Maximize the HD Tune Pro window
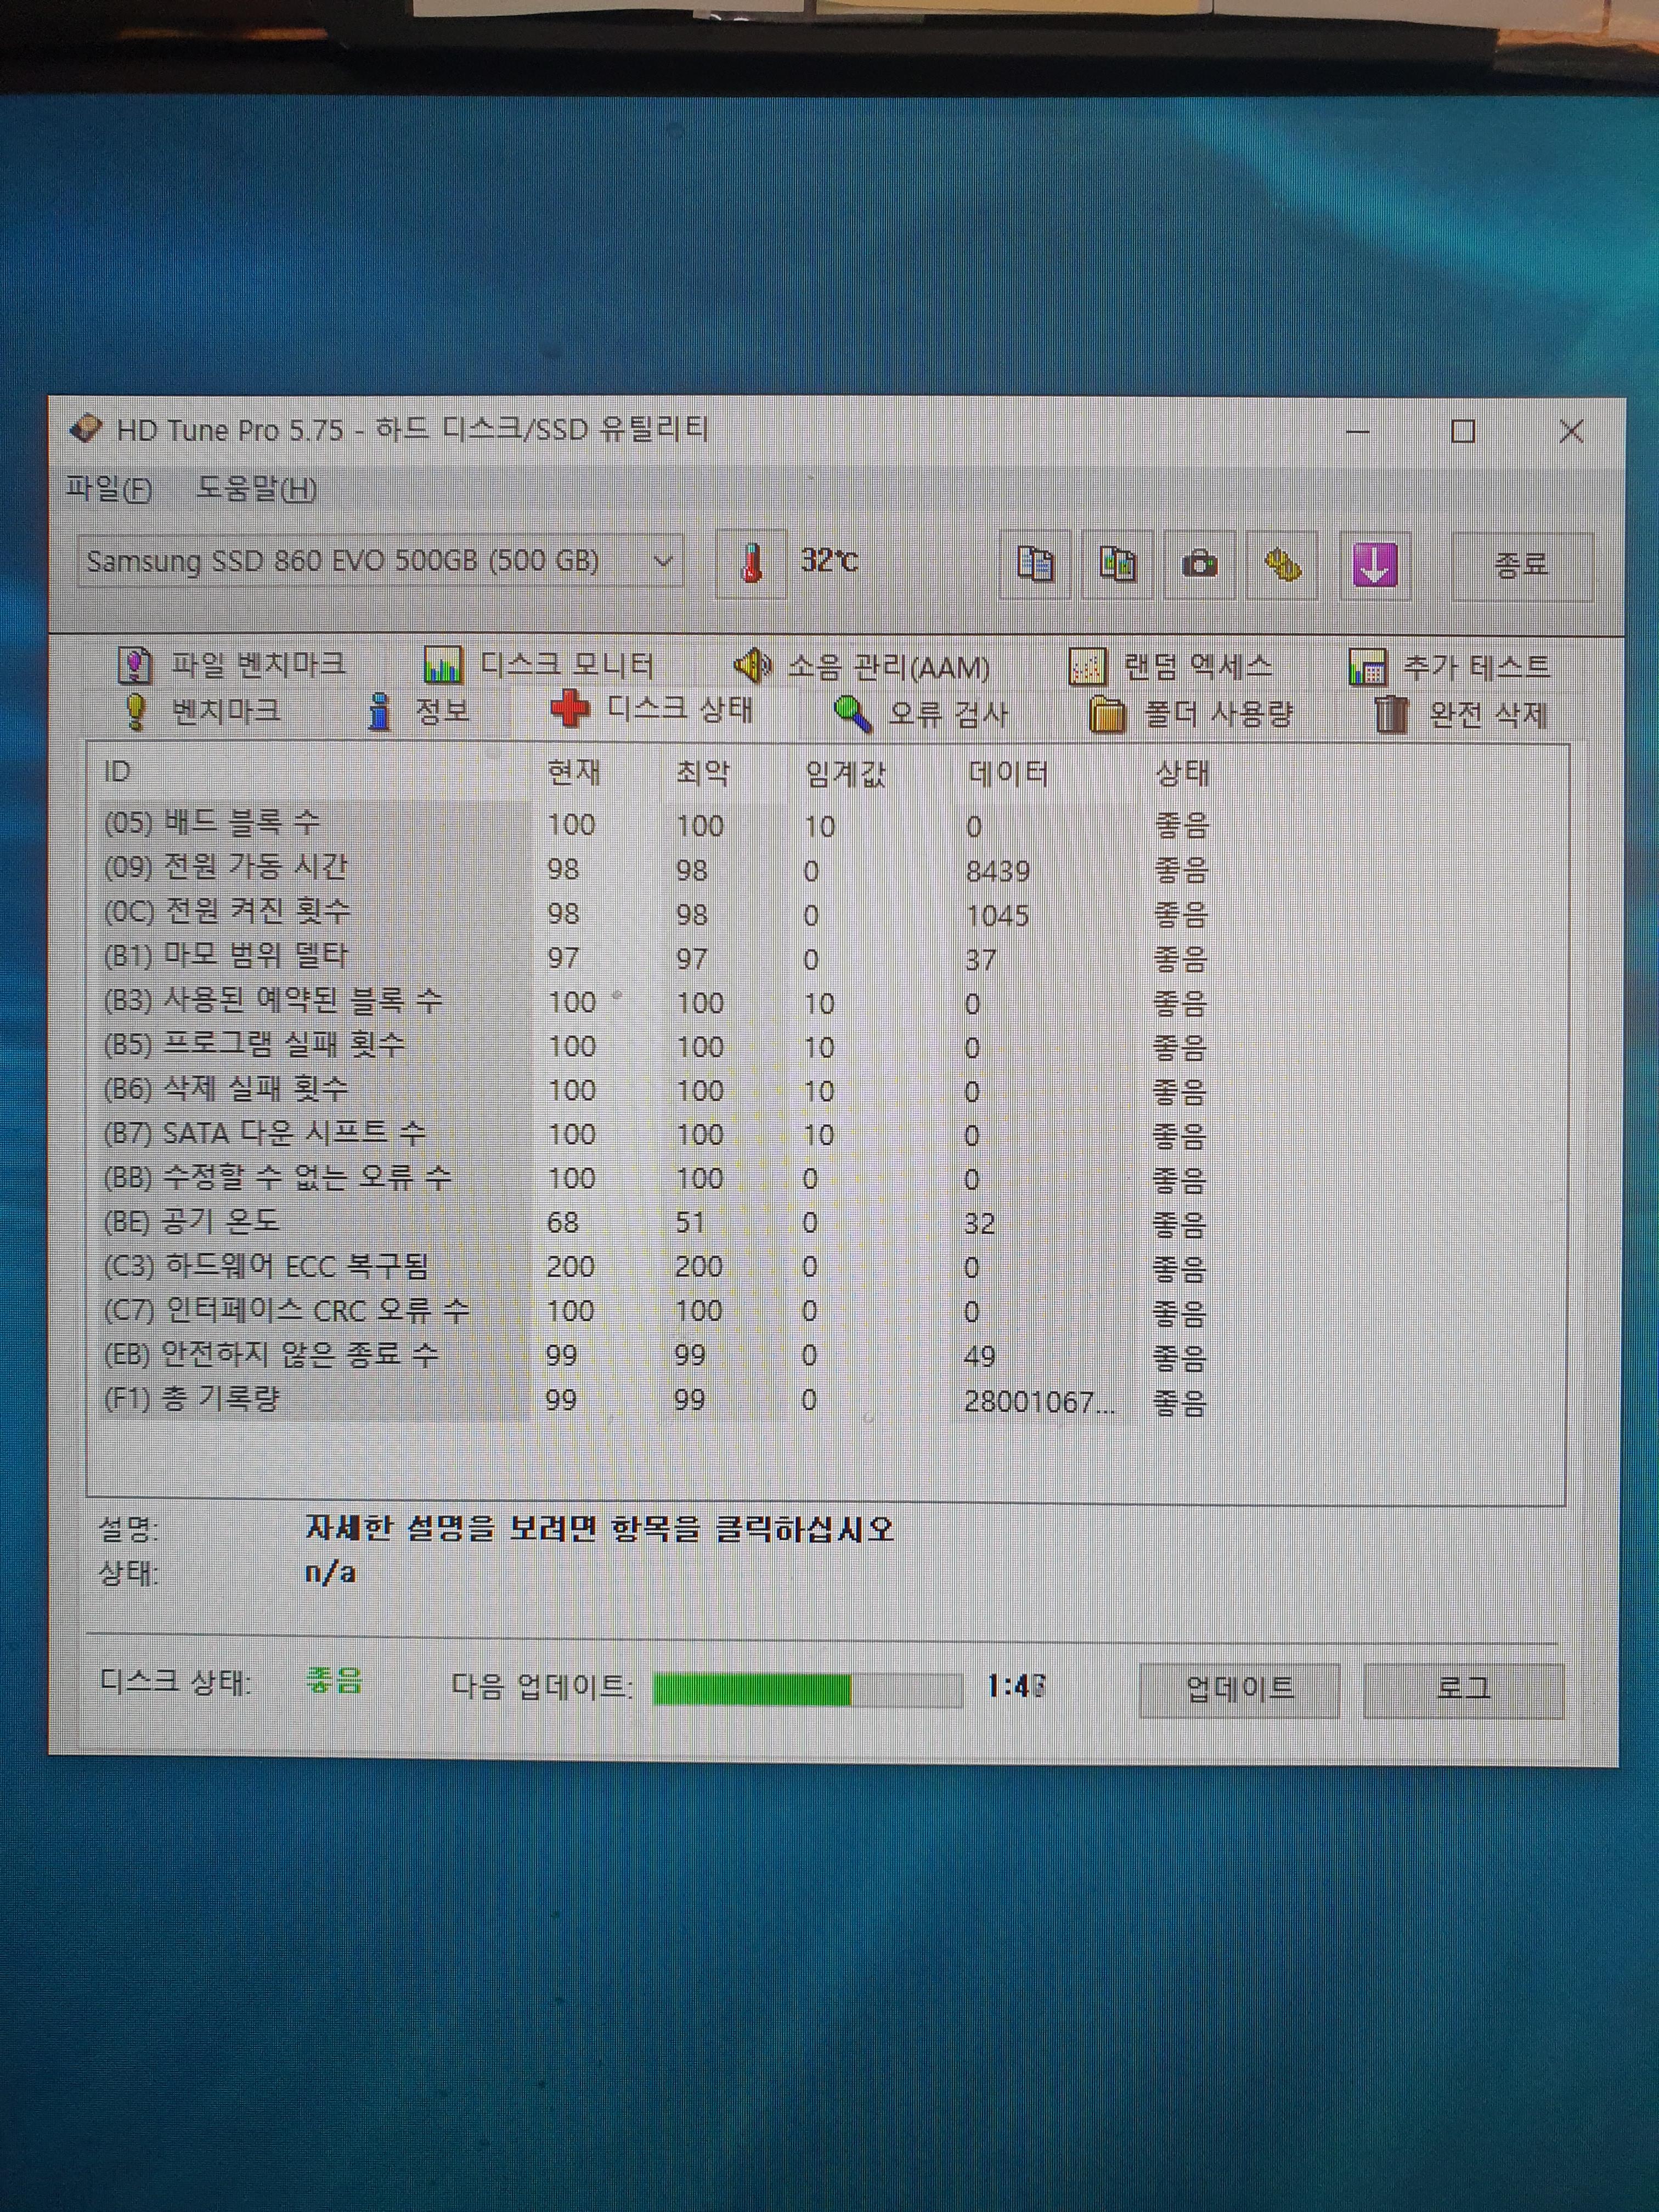 click(x=1463, y=431)
